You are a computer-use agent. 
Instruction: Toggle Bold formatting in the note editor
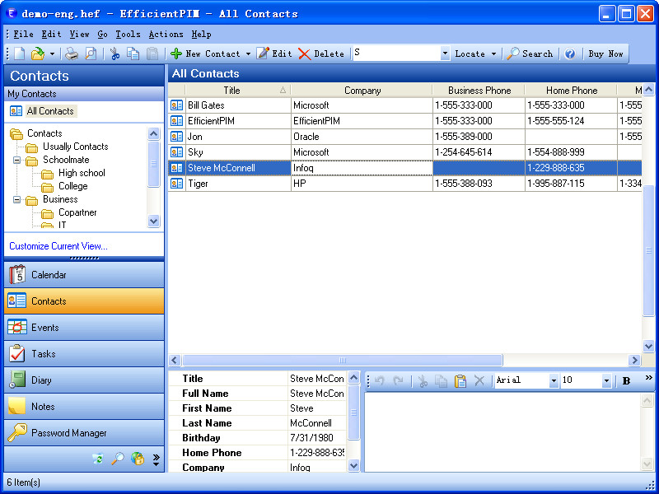coord(626,380)
